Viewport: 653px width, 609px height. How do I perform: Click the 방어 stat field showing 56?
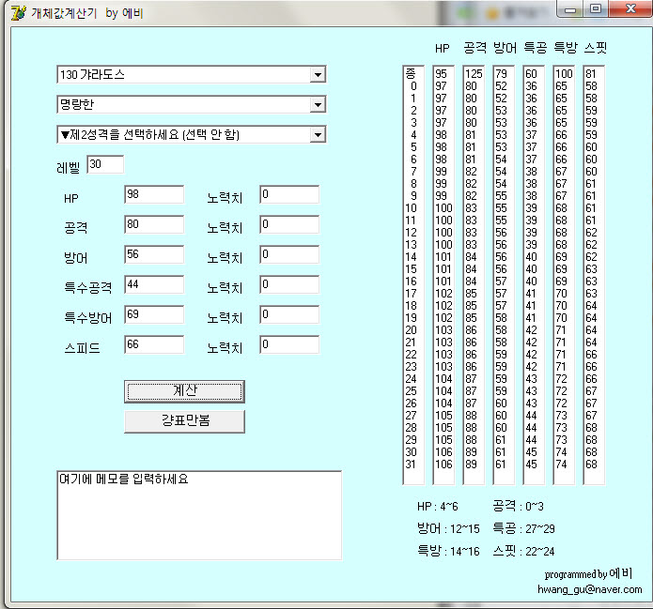[154, 254]
